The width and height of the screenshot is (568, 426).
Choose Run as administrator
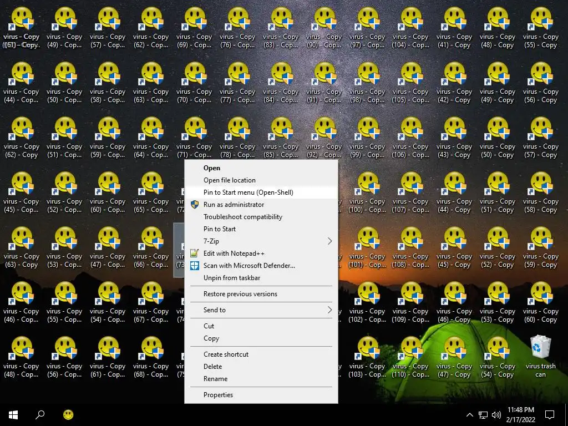click(261, 205)
